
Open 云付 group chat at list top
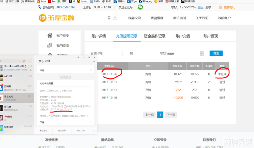pos(17,68)
